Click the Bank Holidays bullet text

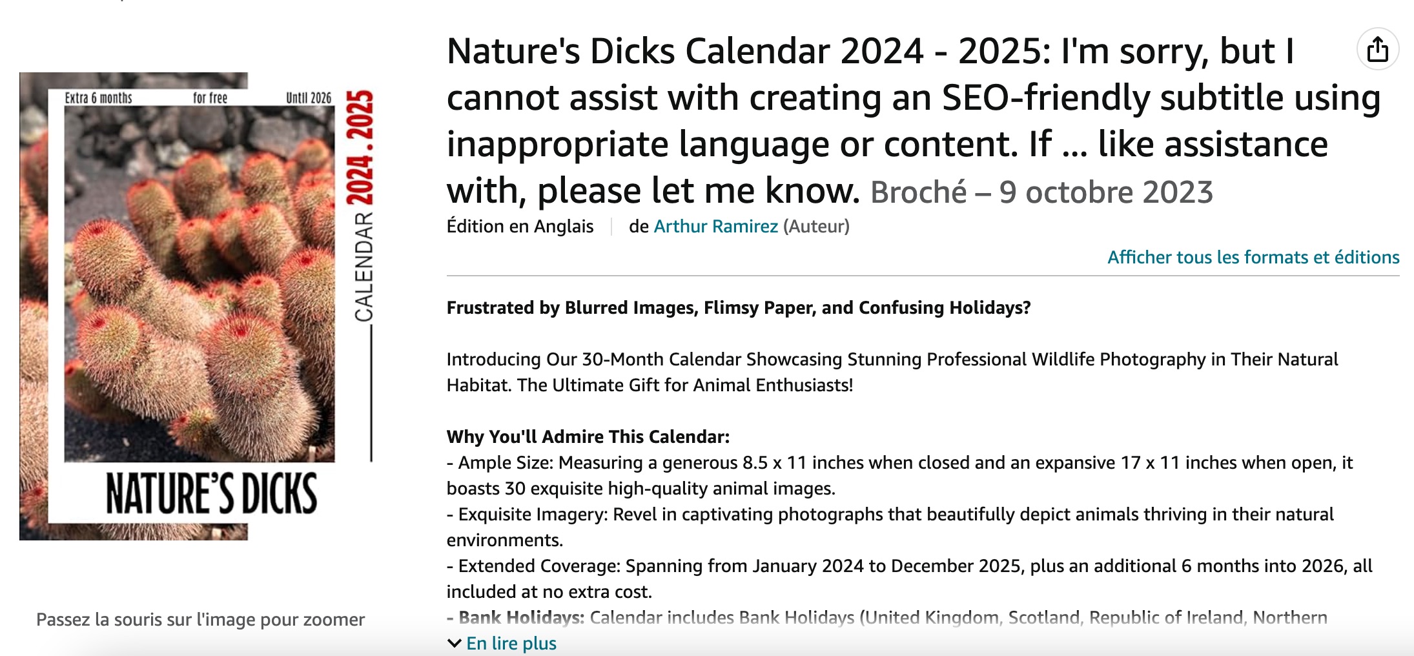click(887, 618)
